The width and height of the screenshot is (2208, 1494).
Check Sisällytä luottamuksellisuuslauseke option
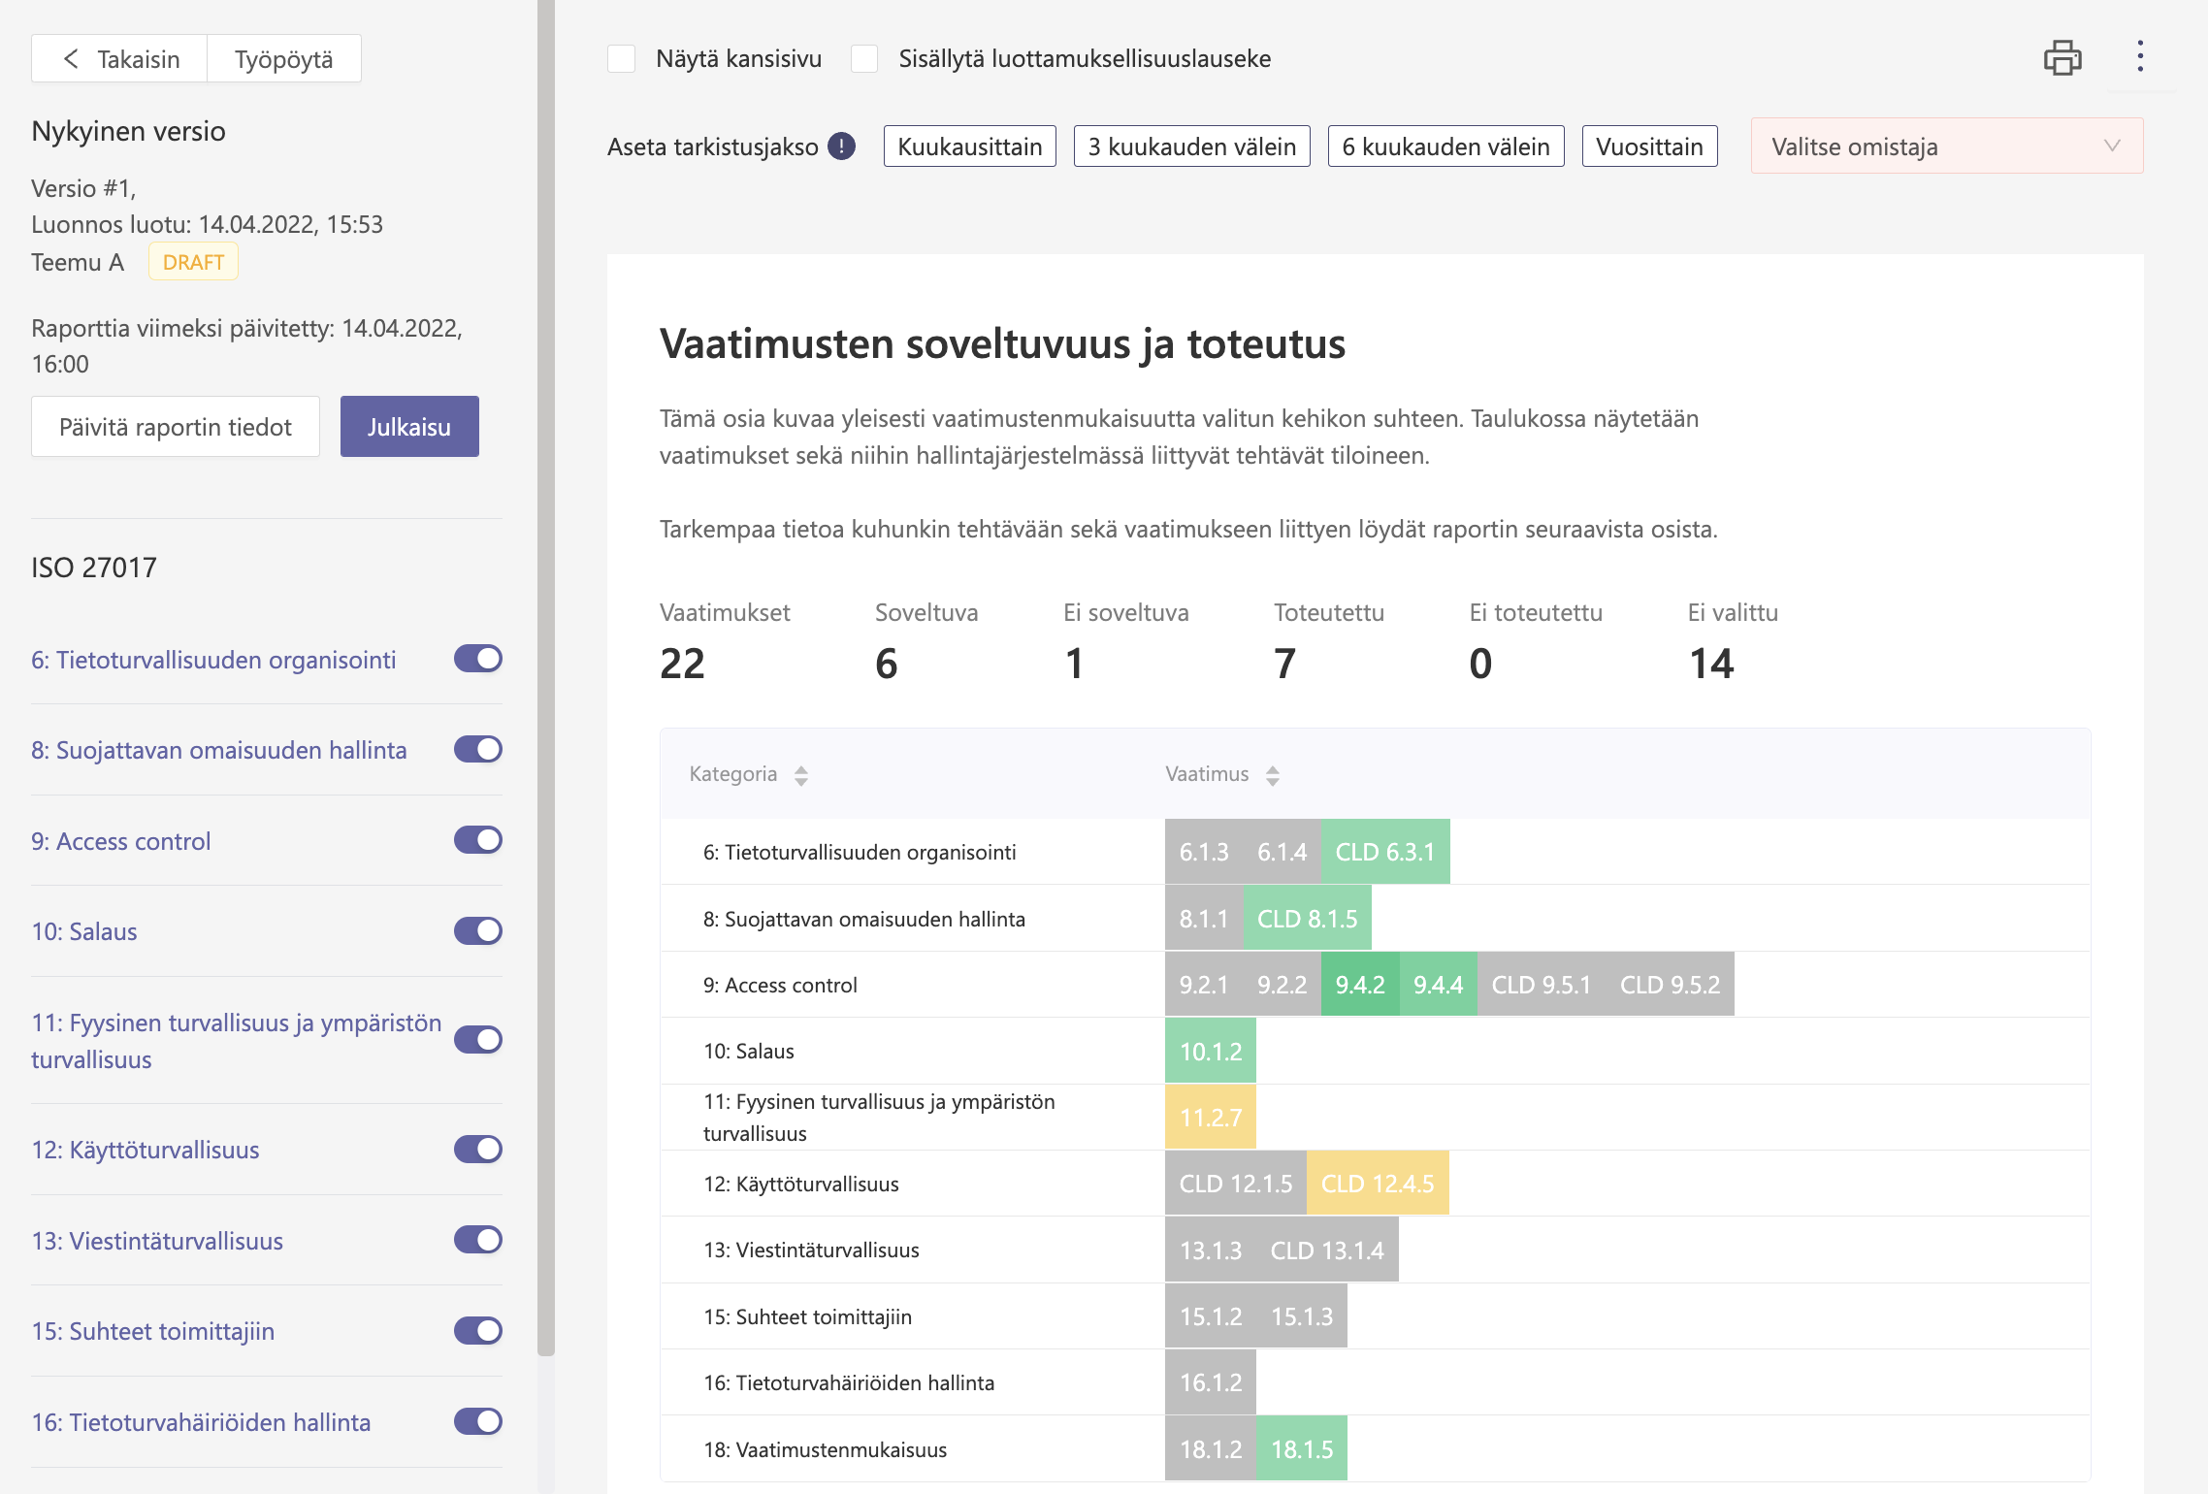pos(864,59)
